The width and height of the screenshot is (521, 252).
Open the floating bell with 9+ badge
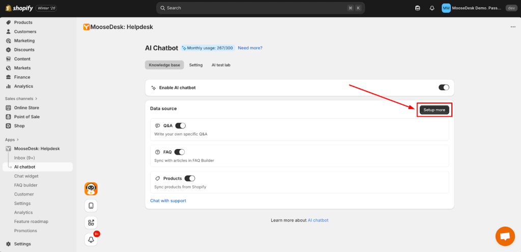click(x=91, y=239)
